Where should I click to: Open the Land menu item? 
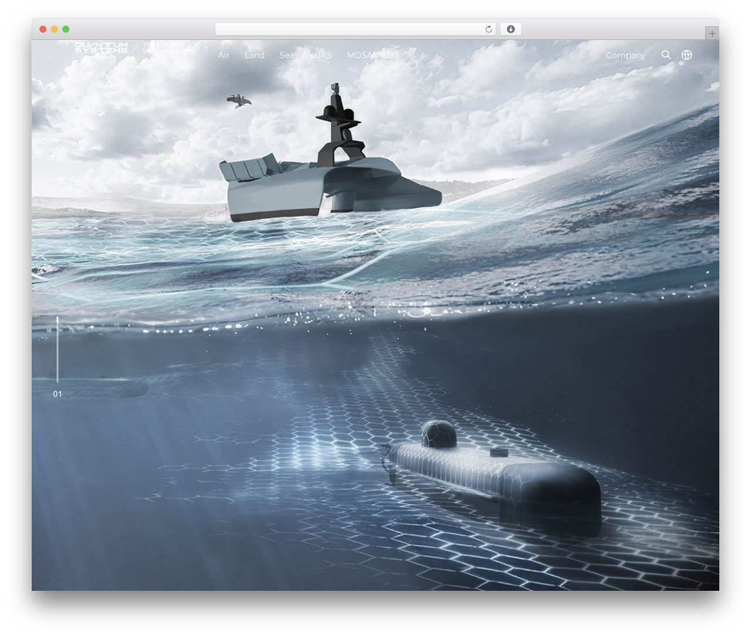point(255,55)
